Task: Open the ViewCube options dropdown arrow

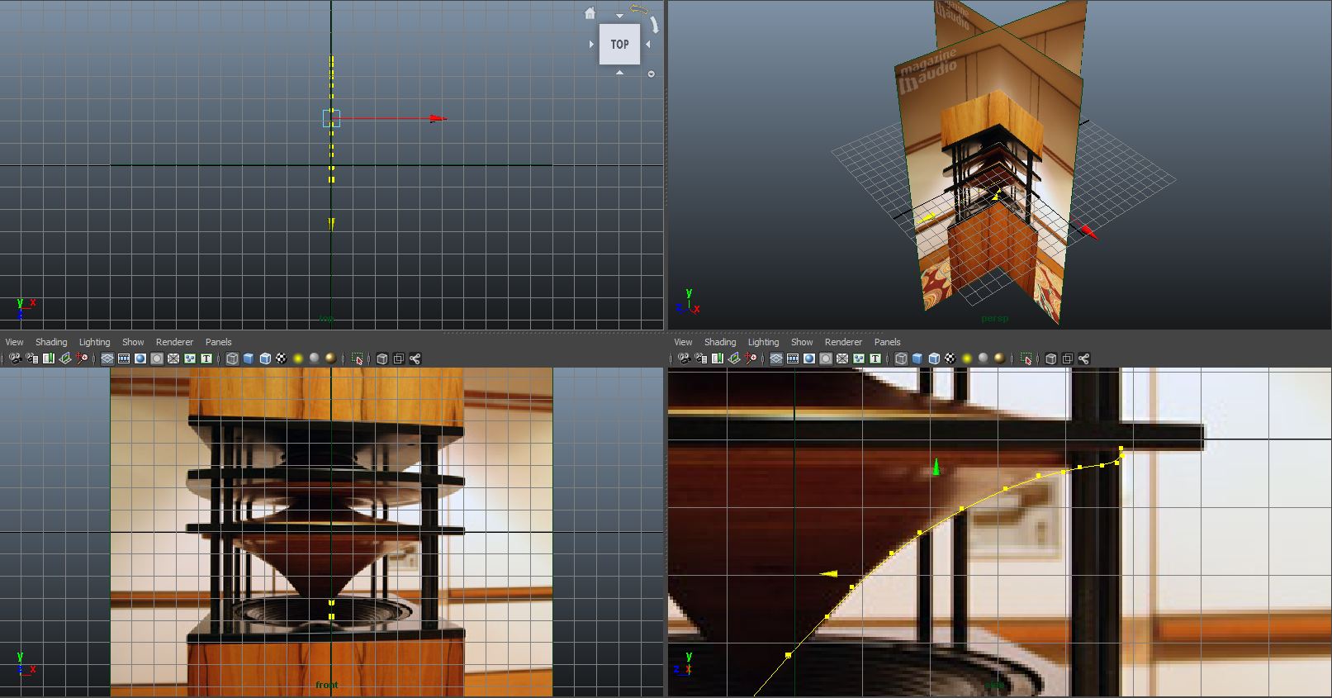Action: point(651,74)
